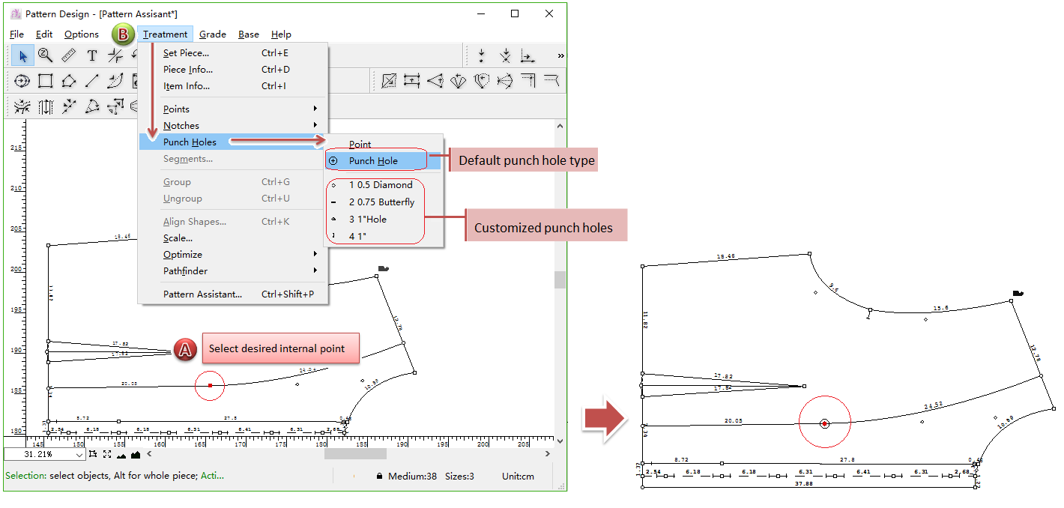The image size is (1064, 508).
Task: Activate the magnifier zoom tool
Action: click(45, 55)
